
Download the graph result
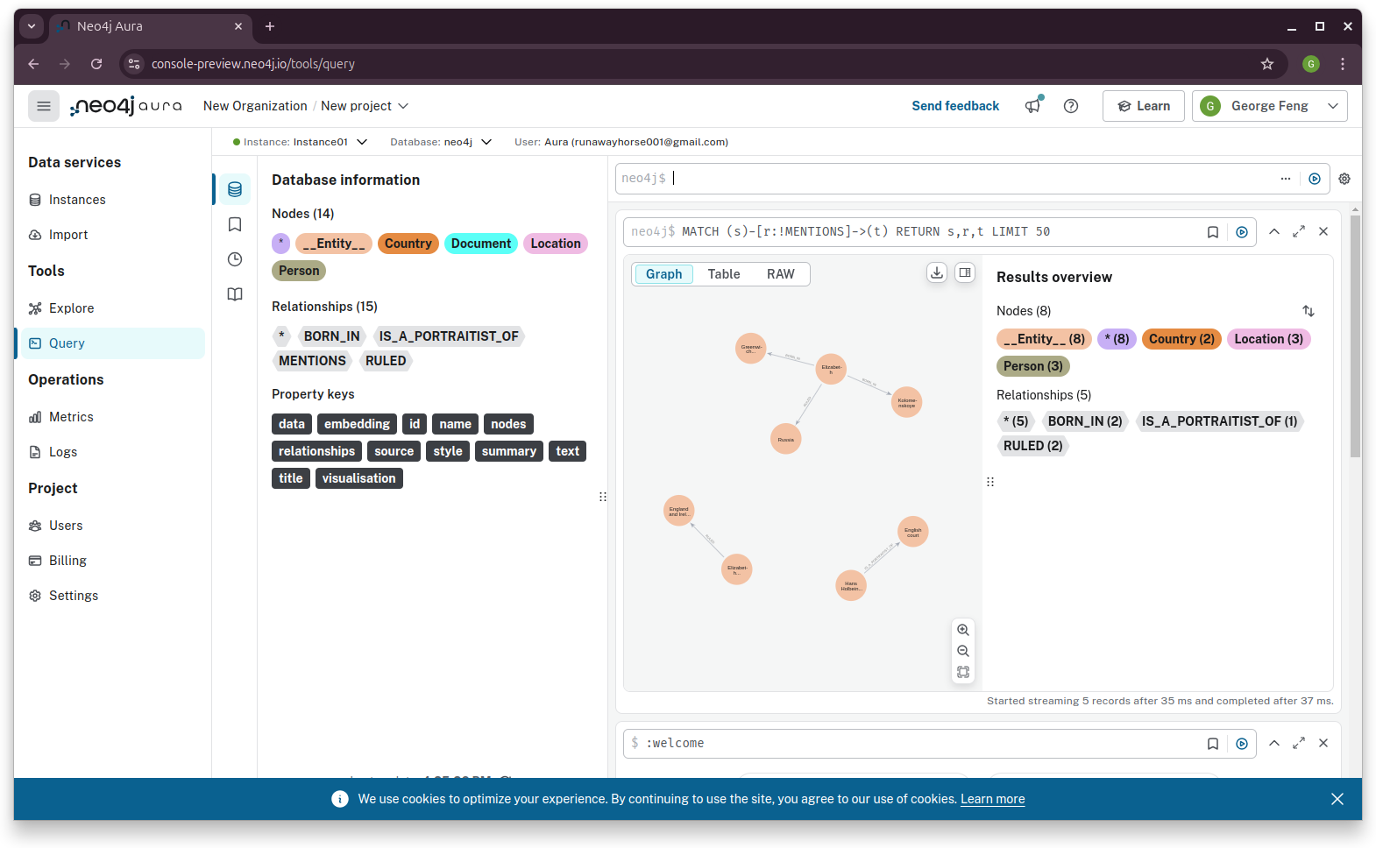point(937,272)
